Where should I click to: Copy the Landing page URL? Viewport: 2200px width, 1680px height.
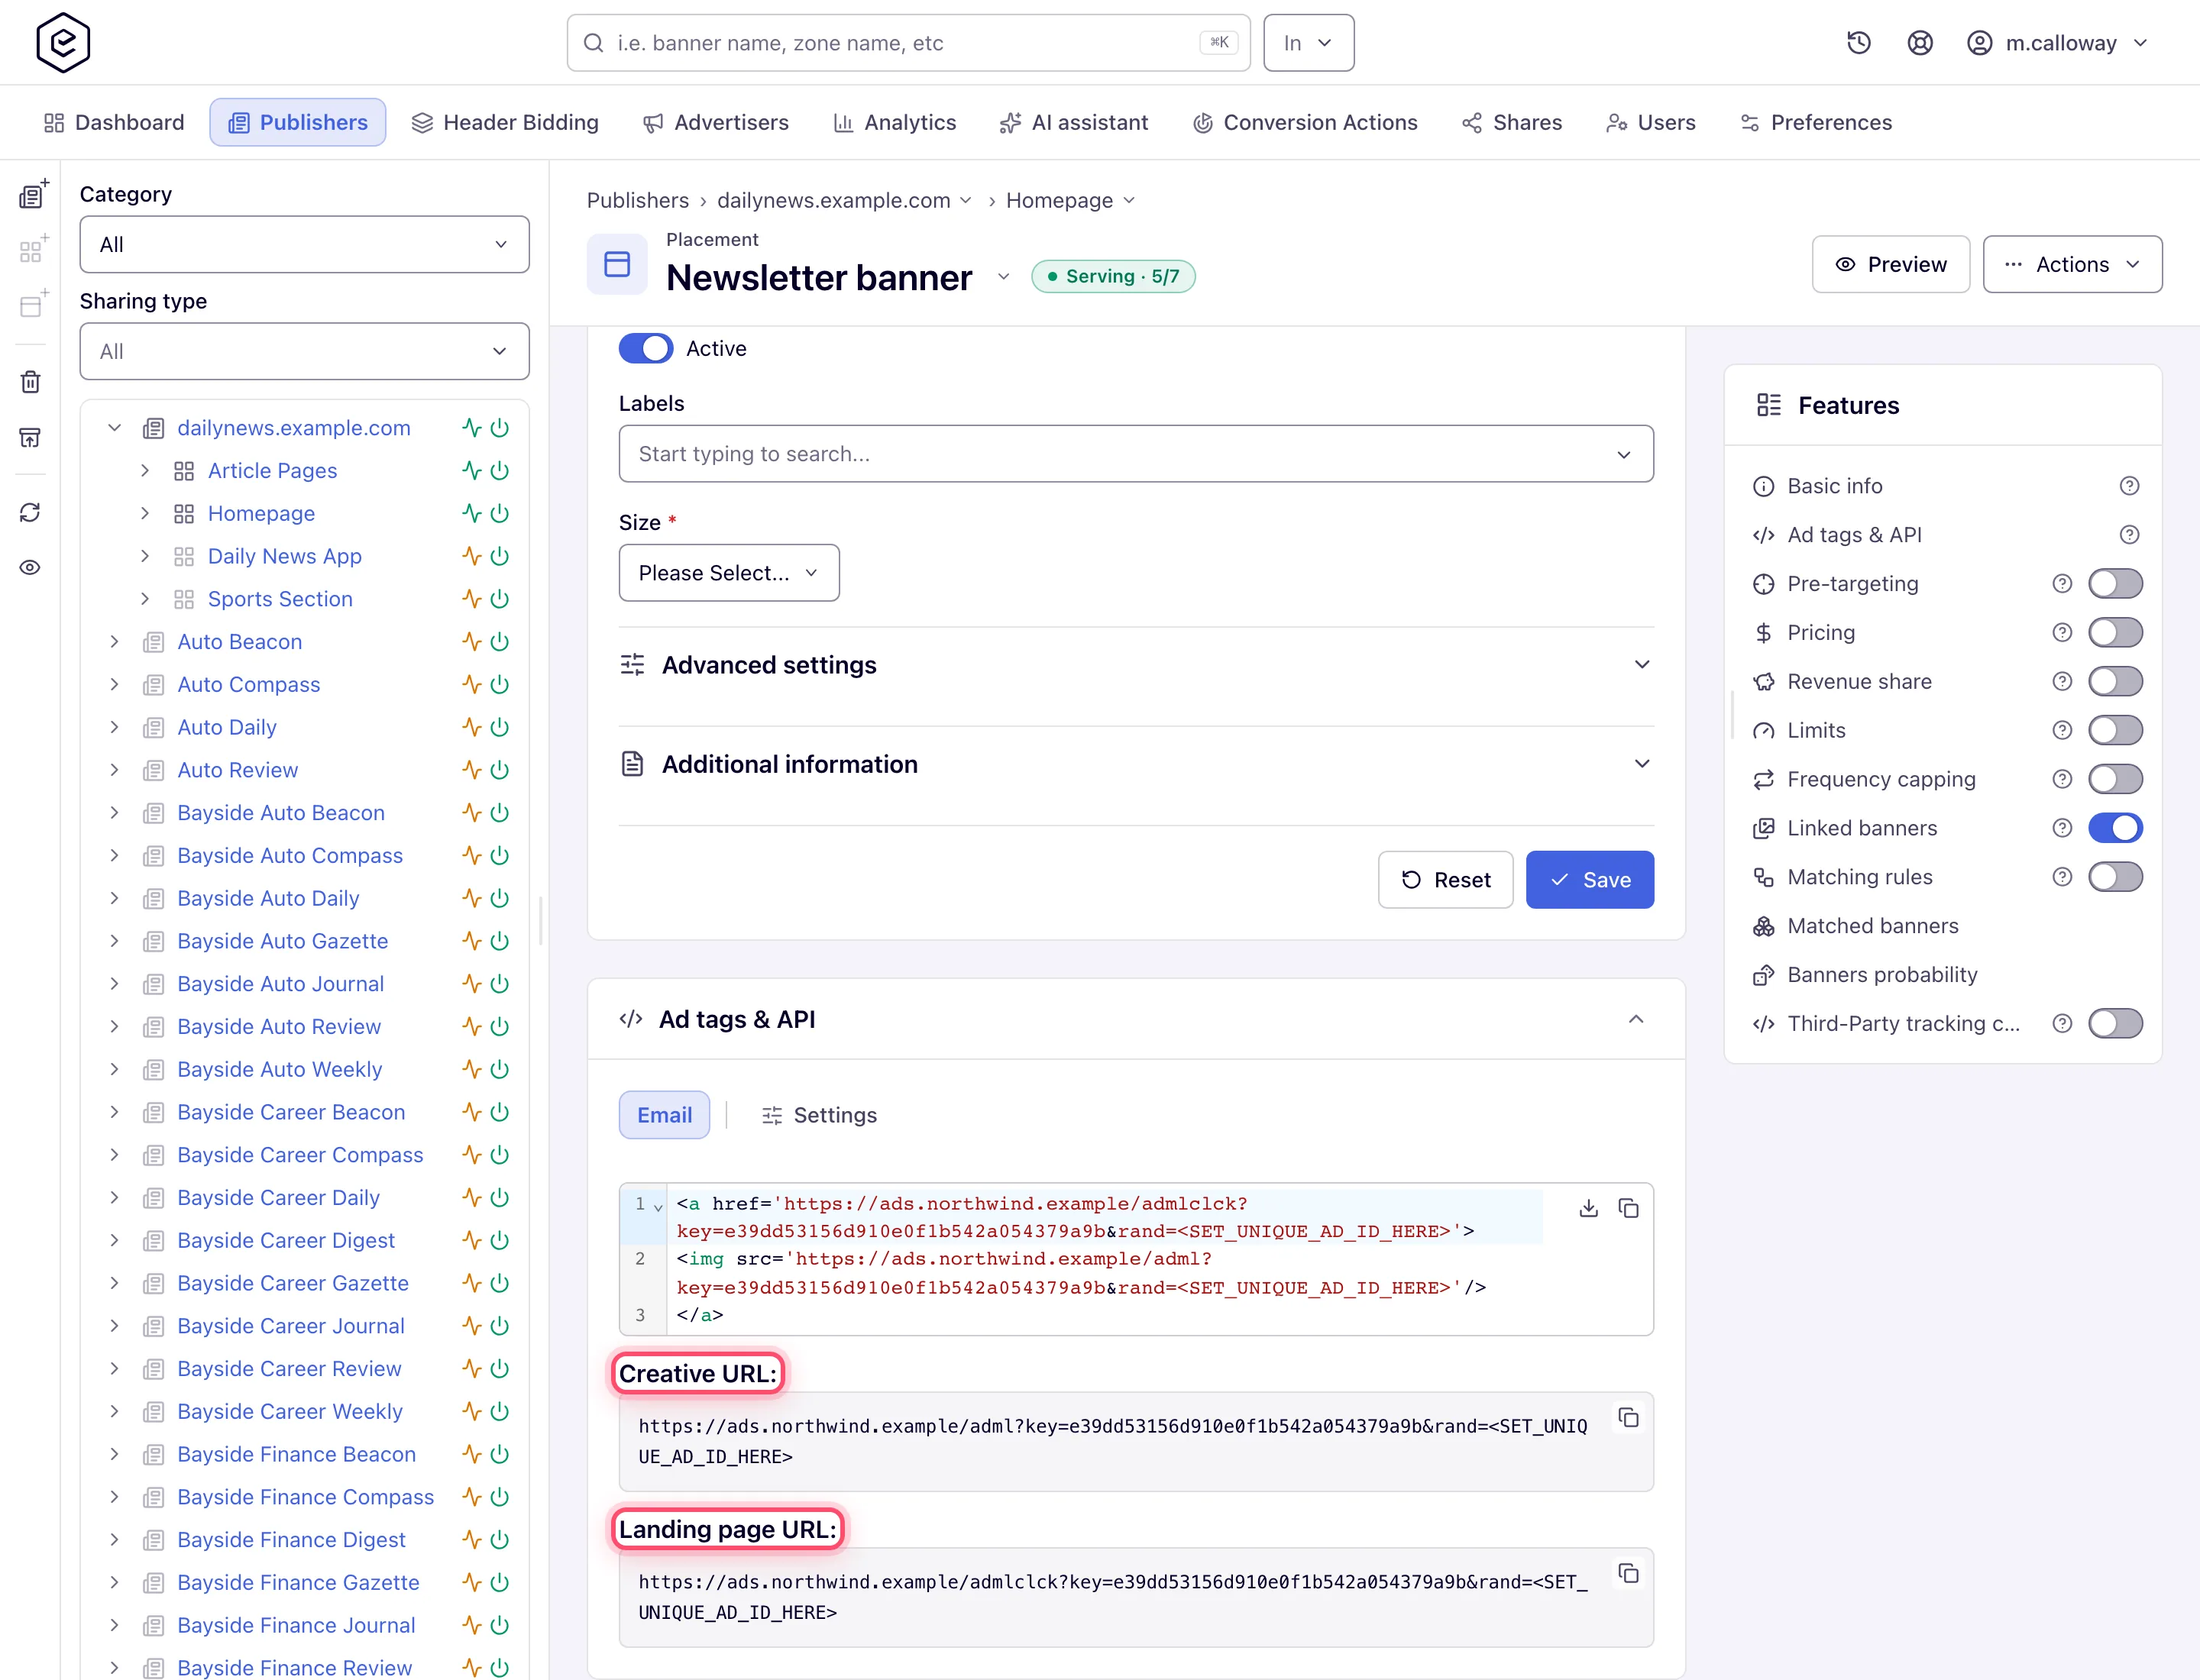click(x=1629, y=1573)
